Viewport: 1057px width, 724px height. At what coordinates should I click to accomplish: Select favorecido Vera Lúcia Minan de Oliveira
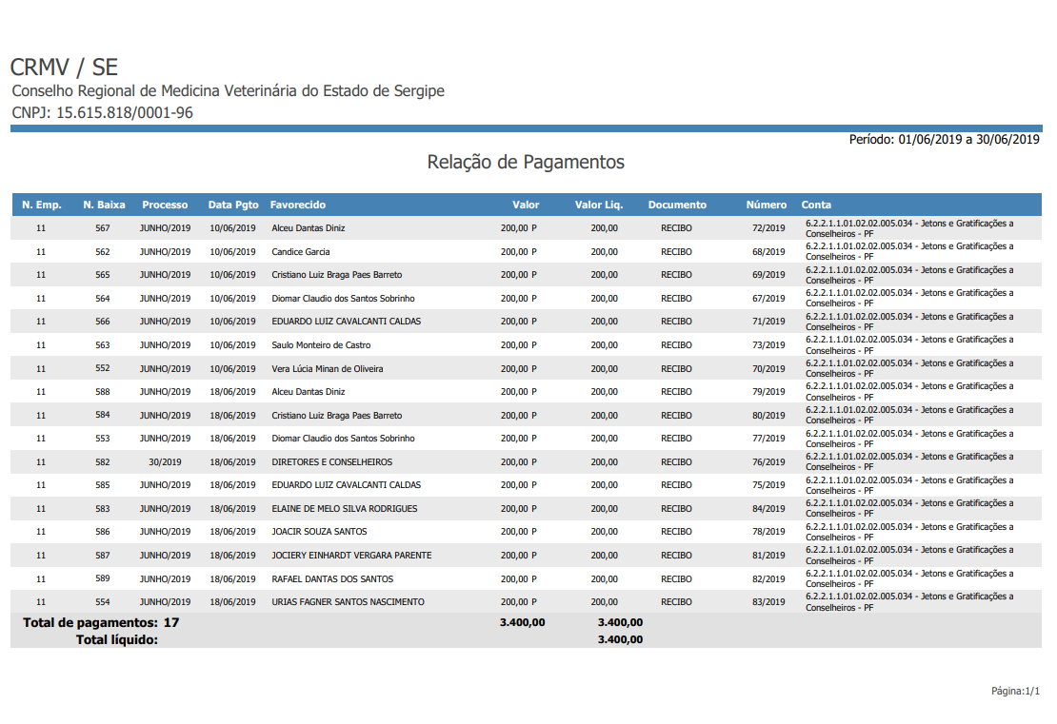(327, 368)
